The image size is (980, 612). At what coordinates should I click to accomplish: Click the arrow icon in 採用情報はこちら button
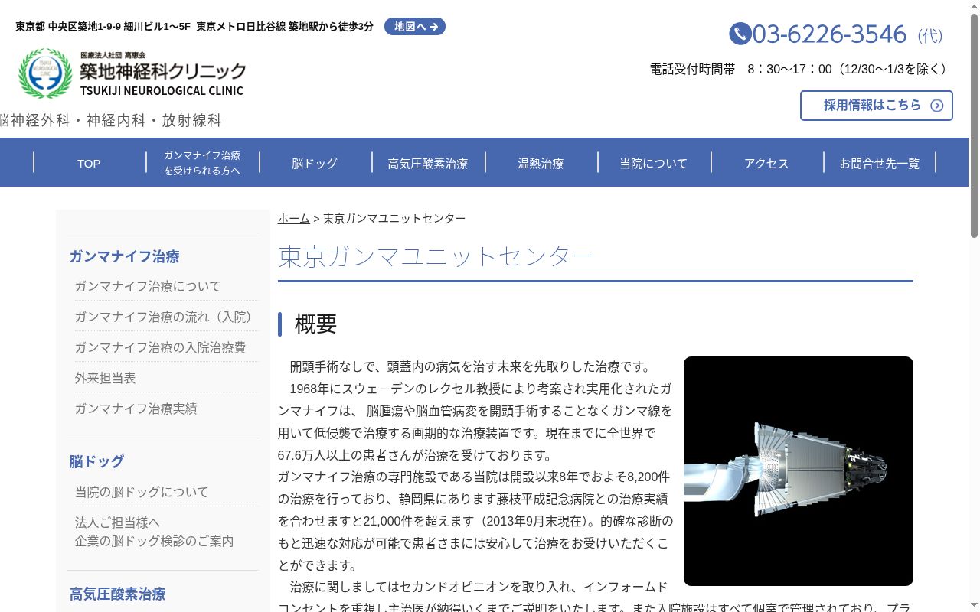tap(936, 106)
